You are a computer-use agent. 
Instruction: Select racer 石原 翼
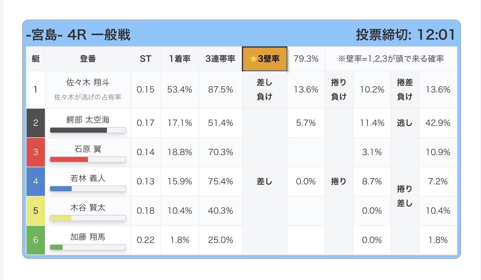(x=88, y=149)
